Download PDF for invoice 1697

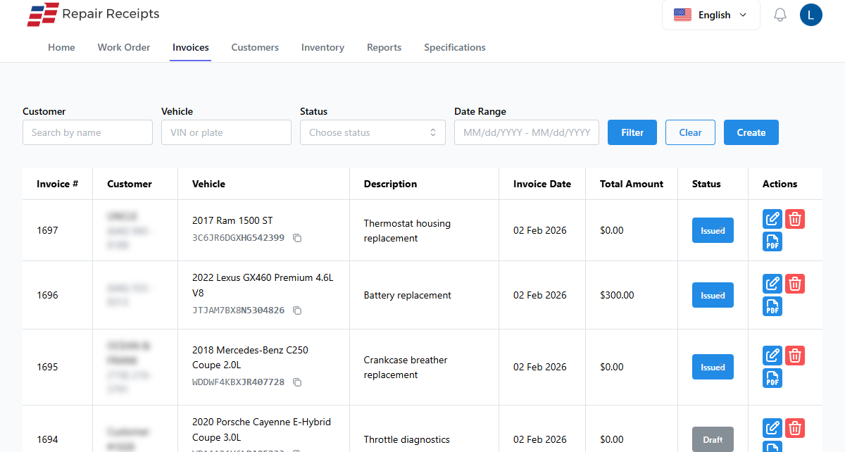point(772,241)
